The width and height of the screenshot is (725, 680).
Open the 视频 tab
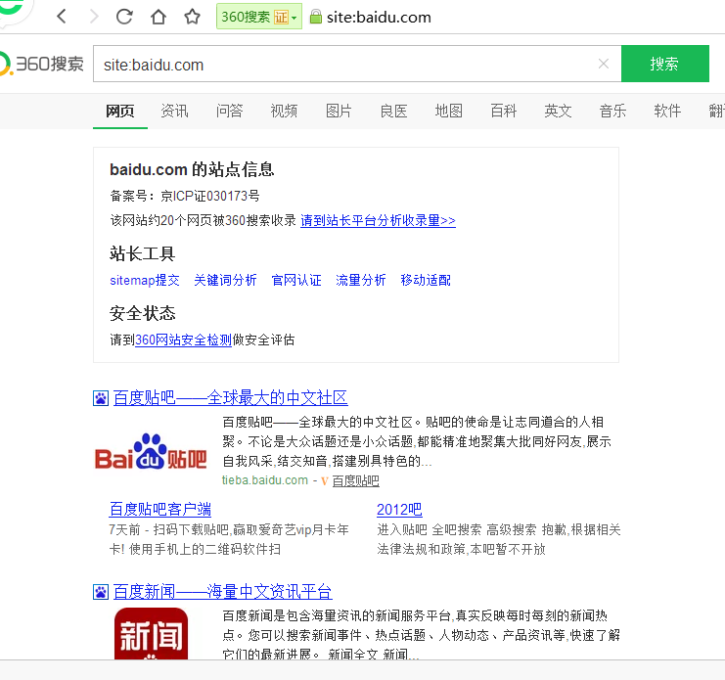[x=284, y=111]
